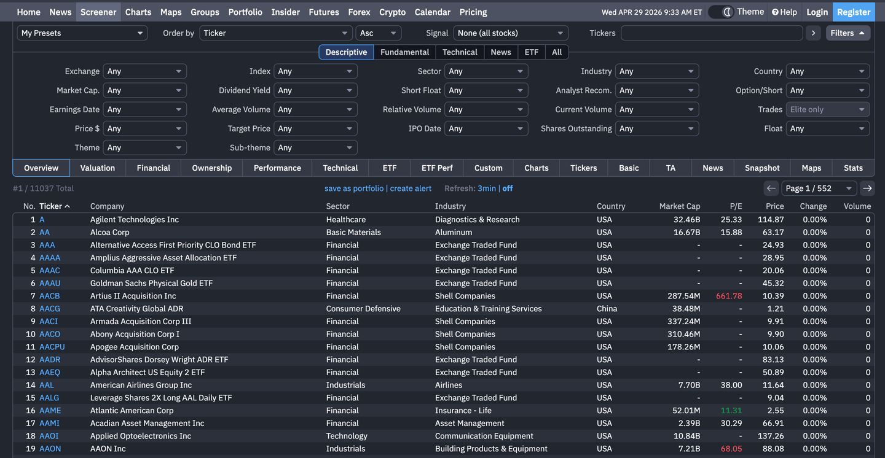
Task: Open the AACB ticker link
Action: point(50,296)
